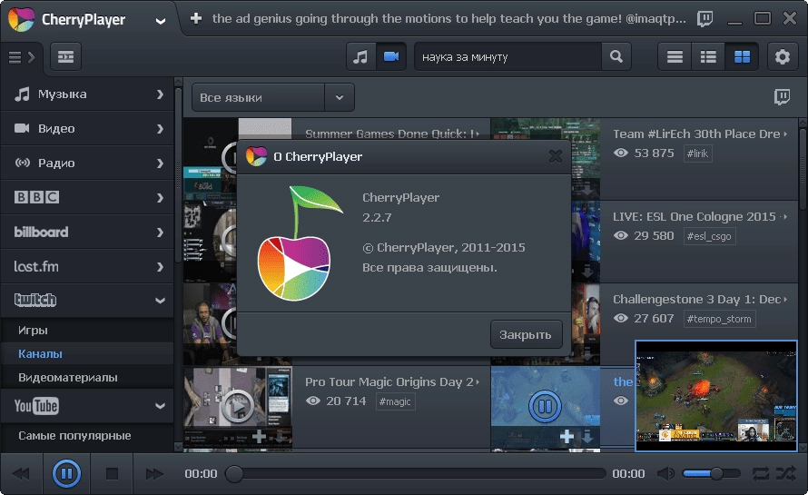Switch search to video mode with the camera icon

tap(391, 56)
